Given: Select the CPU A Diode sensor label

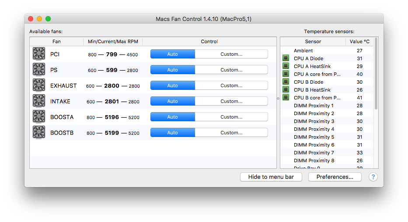Looking at the screenshot, I should [308, 58].
